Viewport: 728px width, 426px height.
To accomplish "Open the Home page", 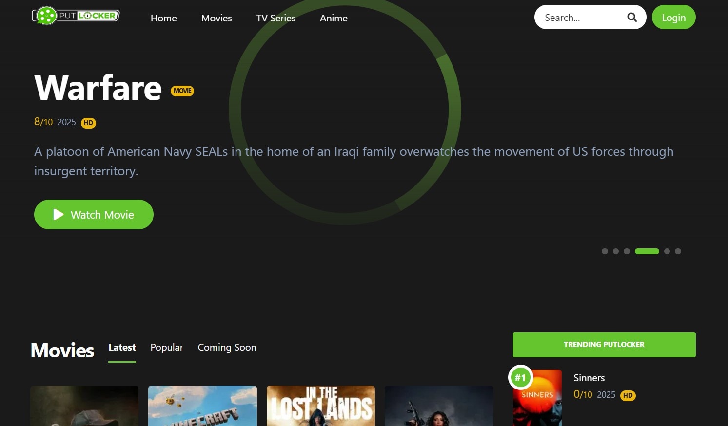I will (164, 18).
